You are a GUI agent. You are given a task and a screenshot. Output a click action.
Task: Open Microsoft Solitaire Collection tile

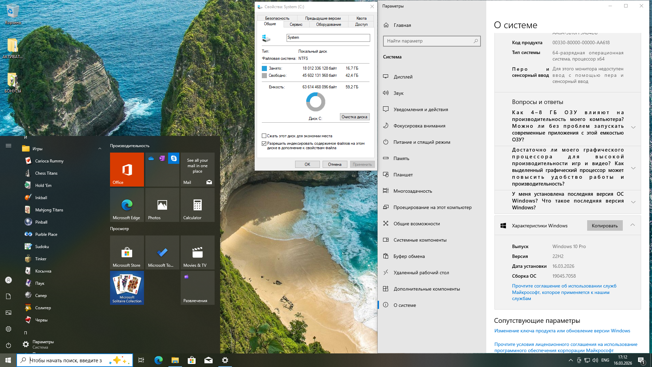[127, 287]
